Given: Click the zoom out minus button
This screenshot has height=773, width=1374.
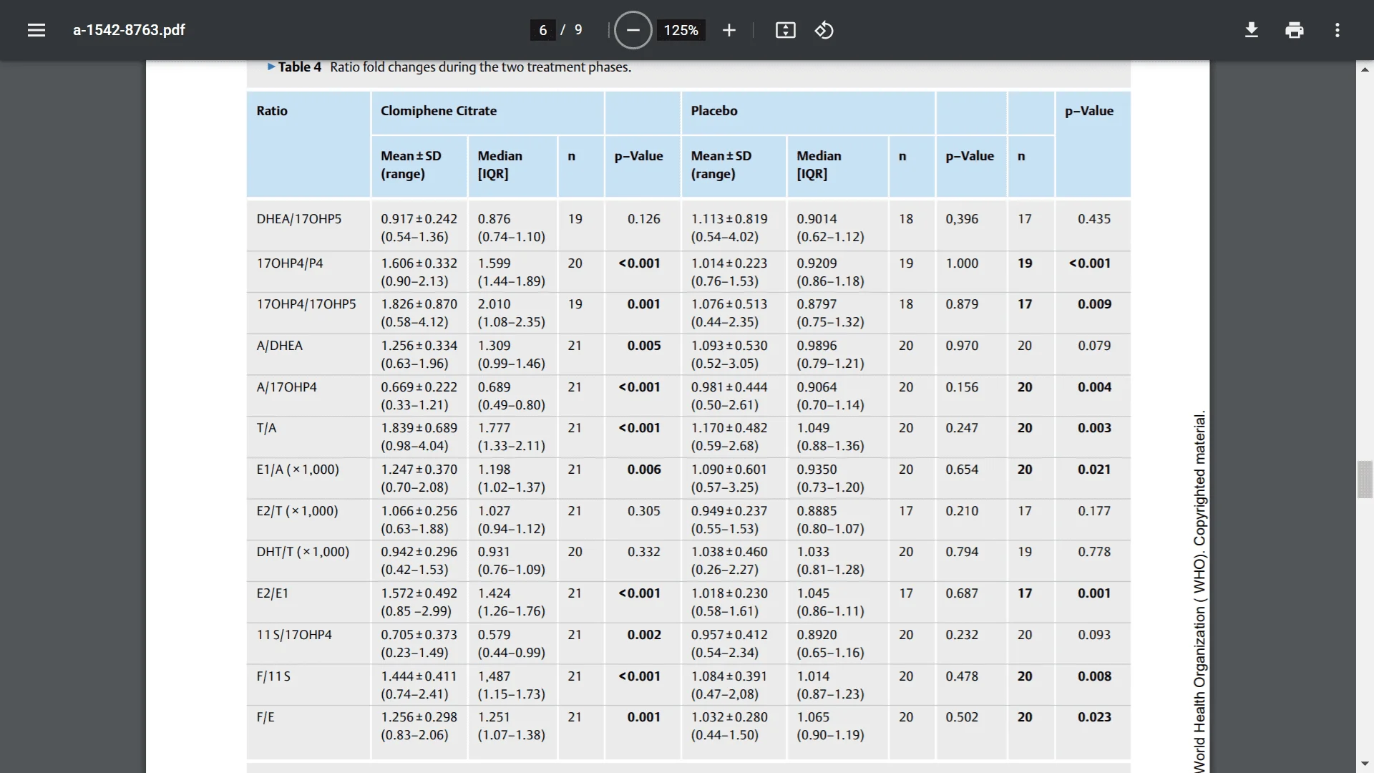Looking at the screenshot, I should click(633, 30).
